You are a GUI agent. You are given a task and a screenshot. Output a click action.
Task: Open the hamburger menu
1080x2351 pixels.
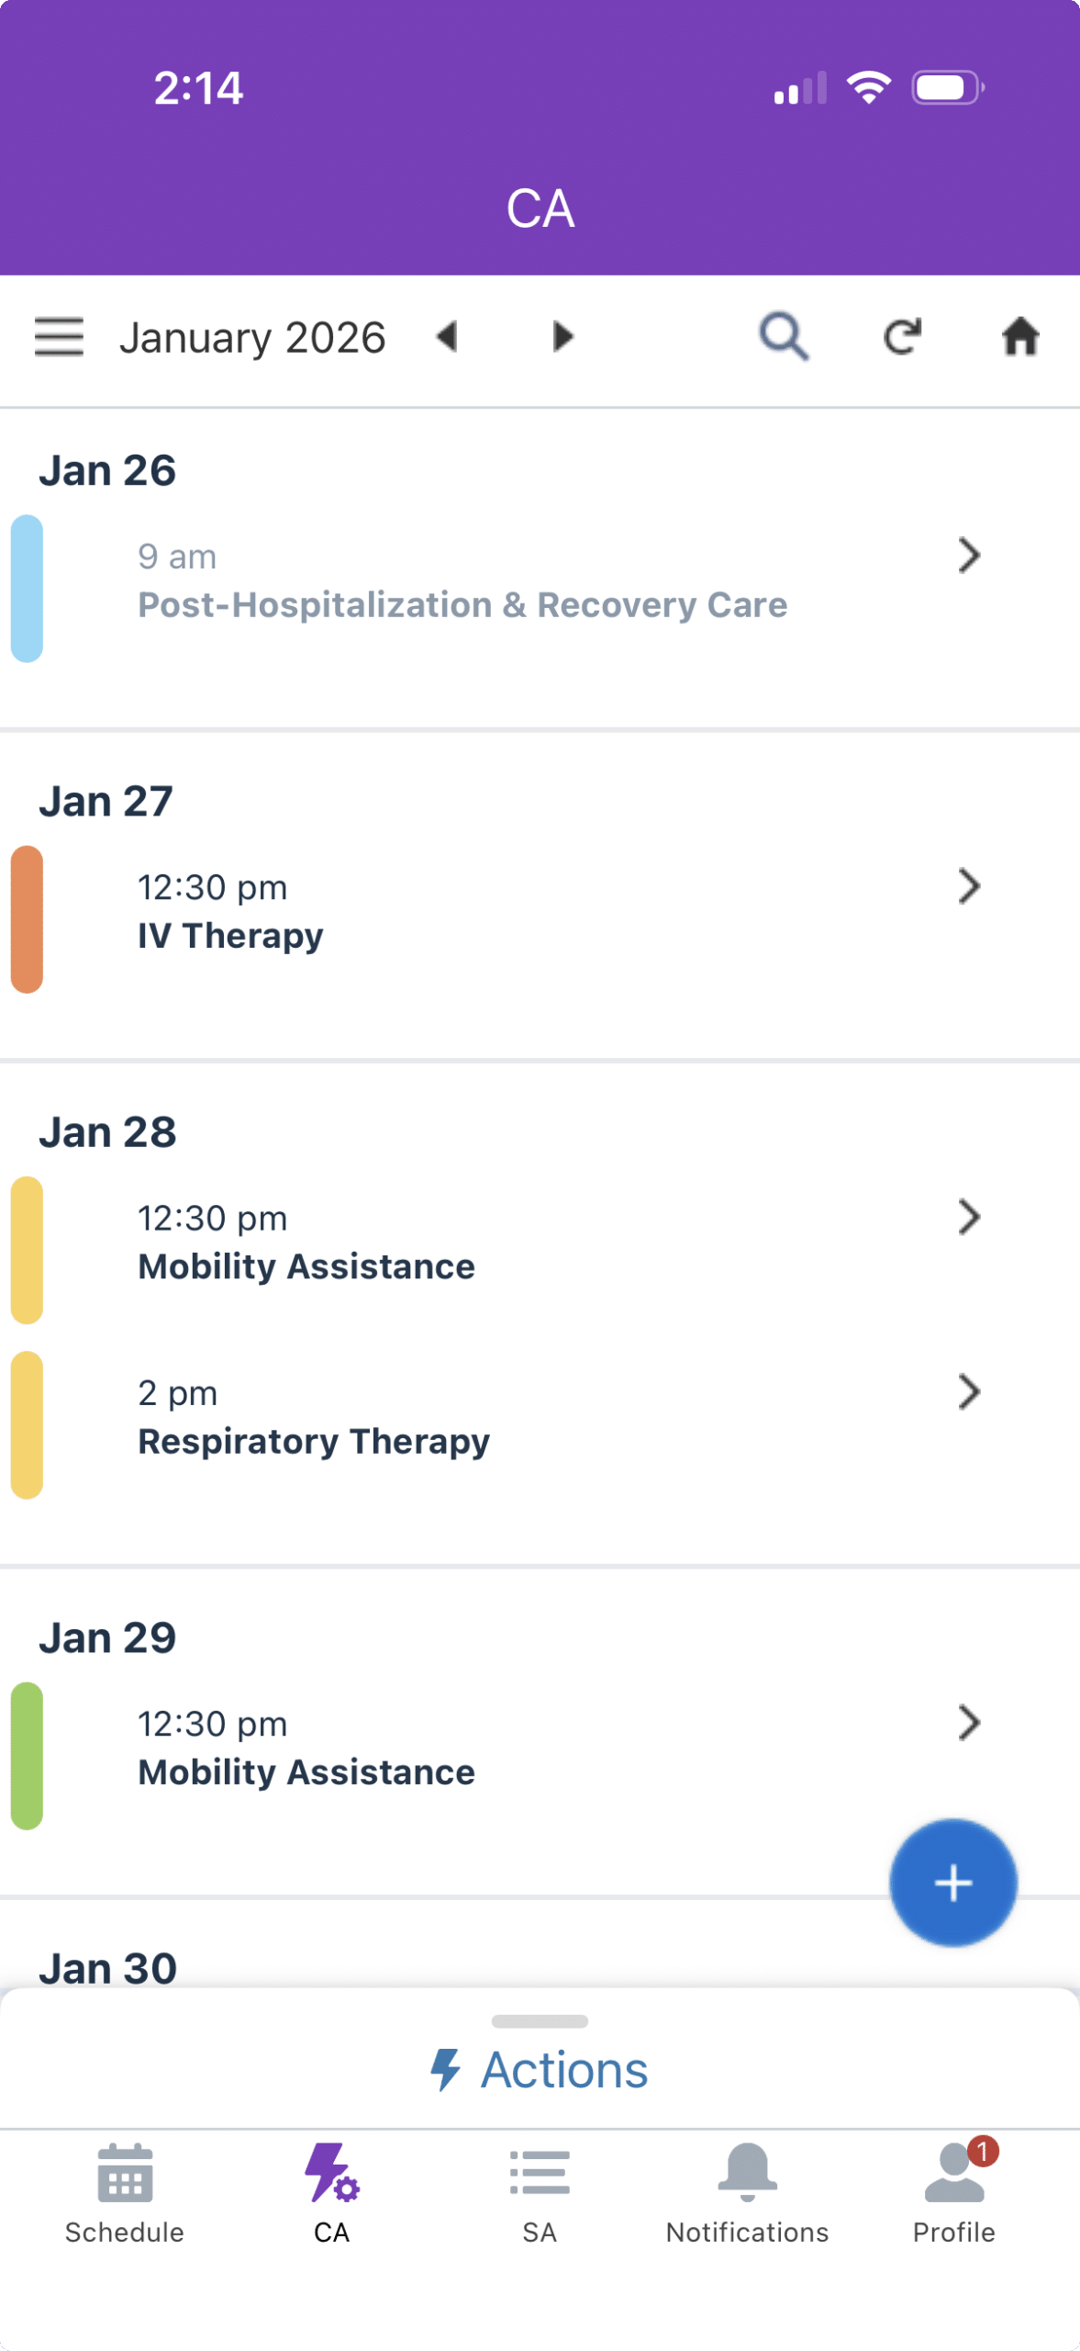(x=59, y=337)
